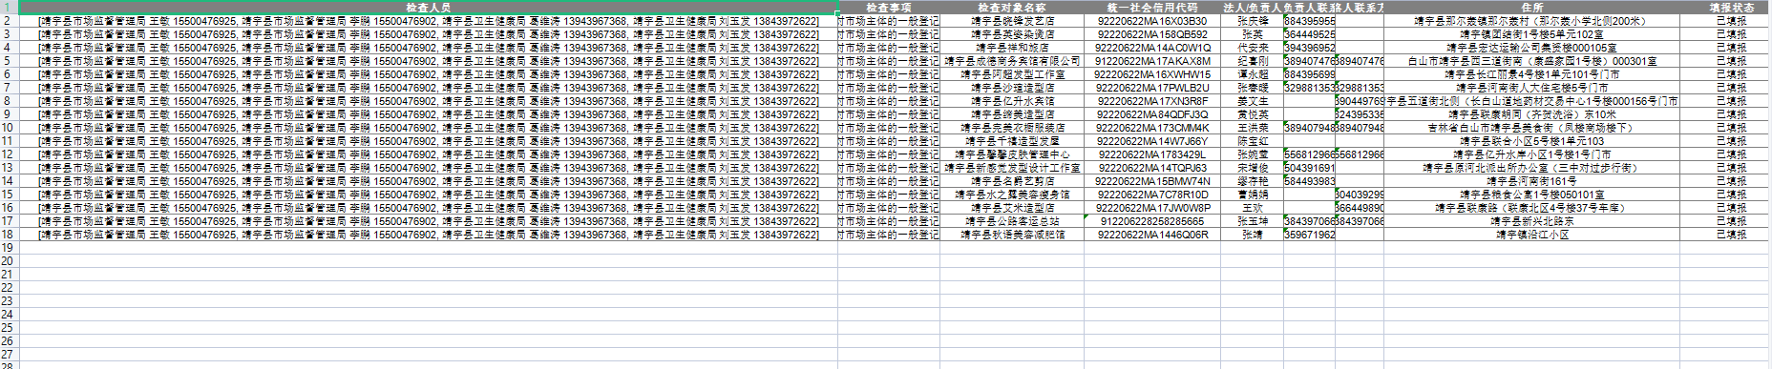Select the cell with code 92220622MA14TQPJ63
The image size is (1772, 369).
click(x=1152, y=167)
